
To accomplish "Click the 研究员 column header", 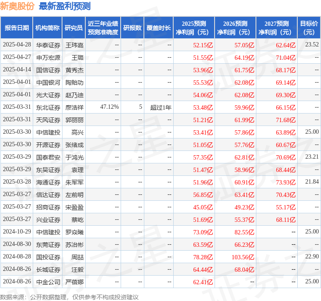I will 74,28.
